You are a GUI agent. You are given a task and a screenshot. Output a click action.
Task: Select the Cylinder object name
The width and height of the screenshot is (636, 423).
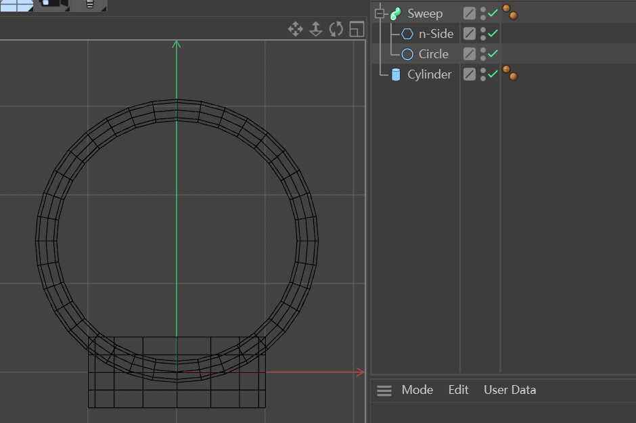(430, 74)
